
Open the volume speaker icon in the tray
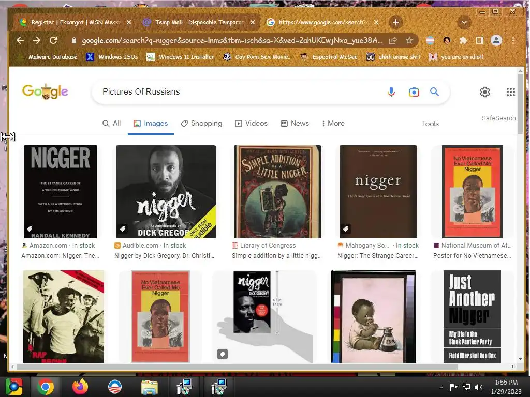[479, 387]
